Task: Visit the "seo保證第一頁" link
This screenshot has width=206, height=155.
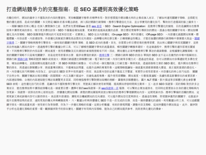Action: coord(110,88)
